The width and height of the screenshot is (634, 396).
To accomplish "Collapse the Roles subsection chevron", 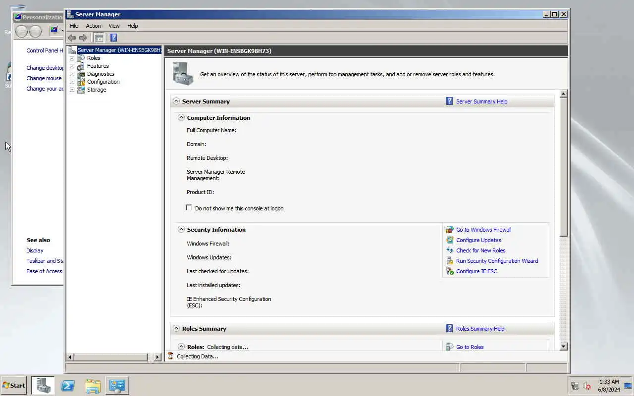I will pyautogui.click(x=181, y=347).
